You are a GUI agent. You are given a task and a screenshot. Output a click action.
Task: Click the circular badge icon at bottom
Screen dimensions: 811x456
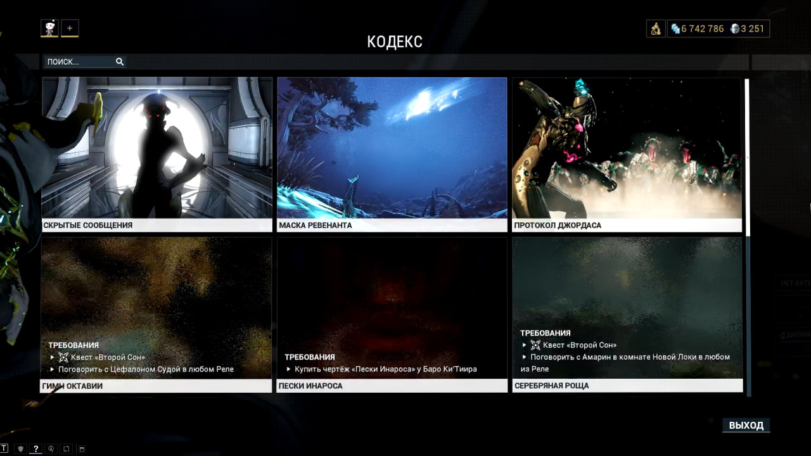pyautogui.click(x=51, y=448)
